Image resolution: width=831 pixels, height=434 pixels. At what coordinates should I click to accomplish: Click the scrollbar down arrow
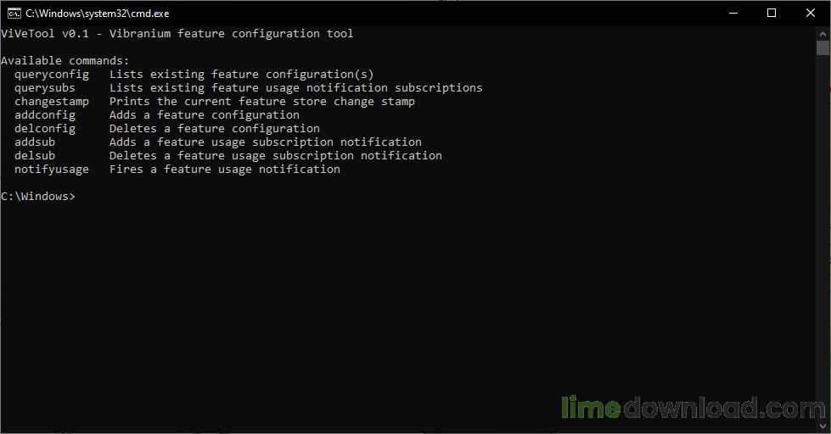823,426
